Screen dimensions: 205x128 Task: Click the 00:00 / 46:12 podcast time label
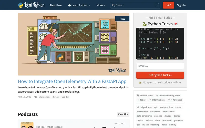pos(120,123)
